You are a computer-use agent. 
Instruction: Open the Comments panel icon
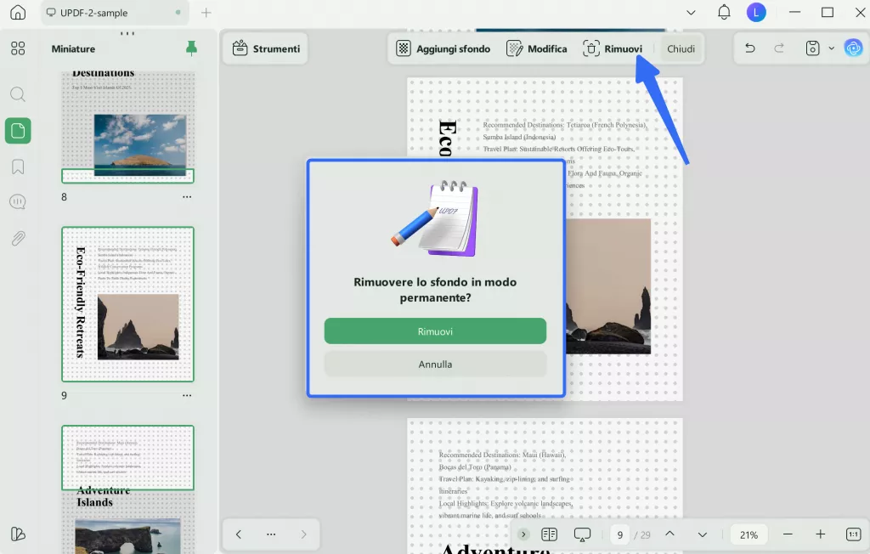(x=18, y=202)
